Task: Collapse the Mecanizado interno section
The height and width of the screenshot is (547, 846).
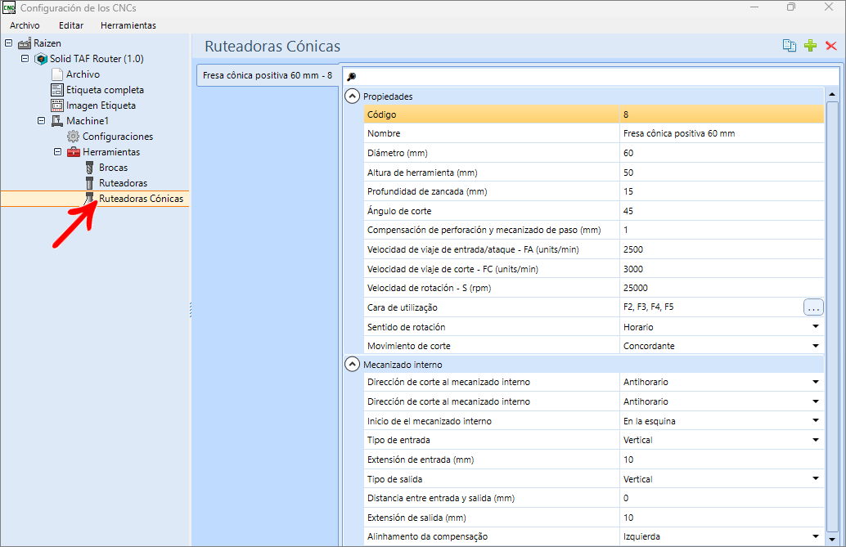Action: pyautogui.click(x=352, y=365)
